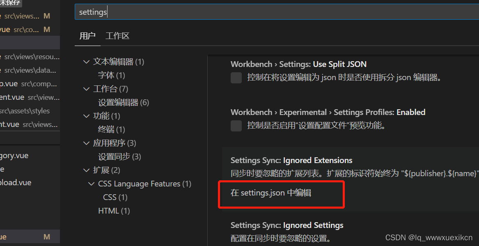Switch to the 工作区 settings tab
The height and width of the screenshot is (246, 479).
(x=117, y=36)
